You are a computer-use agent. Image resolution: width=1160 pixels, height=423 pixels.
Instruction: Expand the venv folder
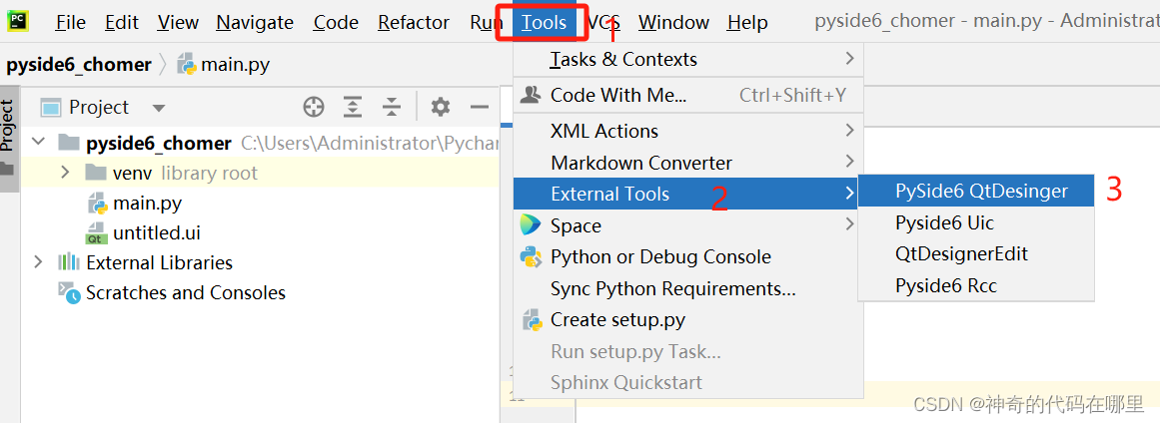[65, 173]
